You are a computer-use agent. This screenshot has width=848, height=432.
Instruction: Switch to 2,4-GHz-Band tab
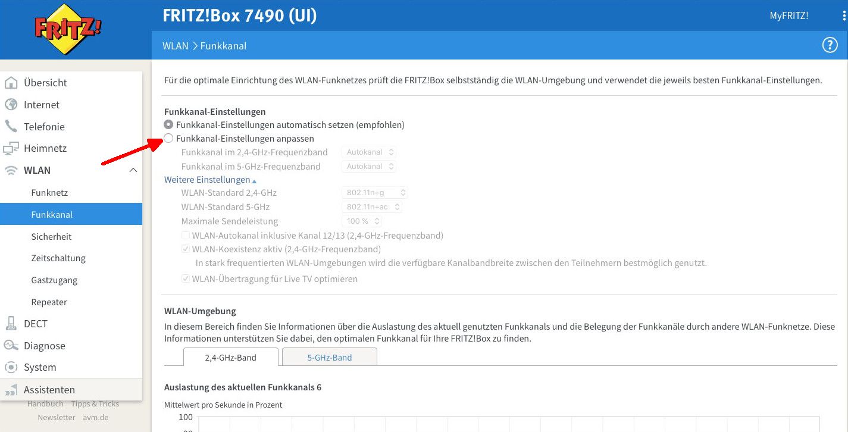click(230, 358)
